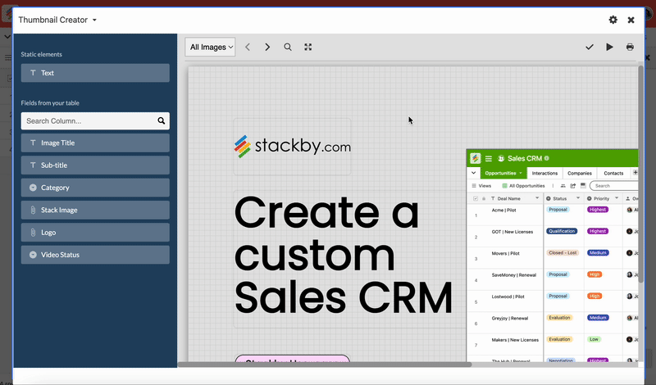656x385 pixels.
Task: Click the 'Acme | Pilot' deal cell
Action: click(x=503, y=211)
